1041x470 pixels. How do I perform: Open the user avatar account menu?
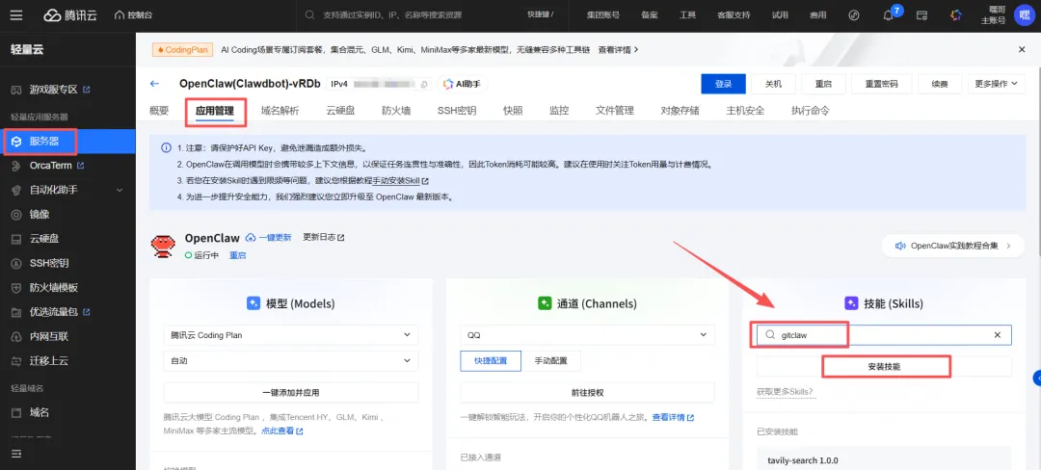click(x=1024, y=14)
